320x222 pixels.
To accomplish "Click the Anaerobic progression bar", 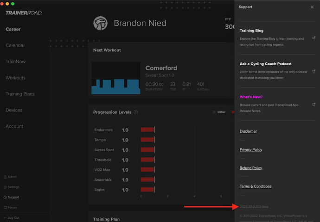I will coord(147,179).
